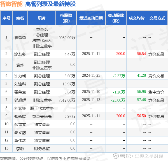Select the name 张新媛
The width and height of the screenshot is (168, 161).
point(20,116)
